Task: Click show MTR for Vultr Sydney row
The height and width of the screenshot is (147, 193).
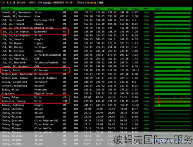Action: tap(146, 101)
